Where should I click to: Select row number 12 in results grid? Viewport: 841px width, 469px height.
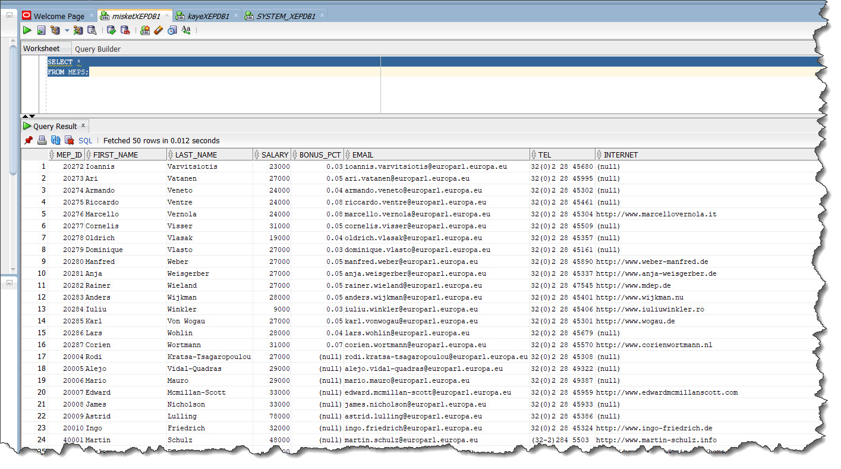(35, 297)
